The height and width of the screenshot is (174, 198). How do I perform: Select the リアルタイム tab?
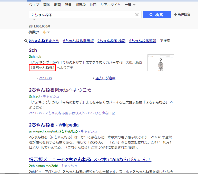pyautogui.click(x=111, y=5)
